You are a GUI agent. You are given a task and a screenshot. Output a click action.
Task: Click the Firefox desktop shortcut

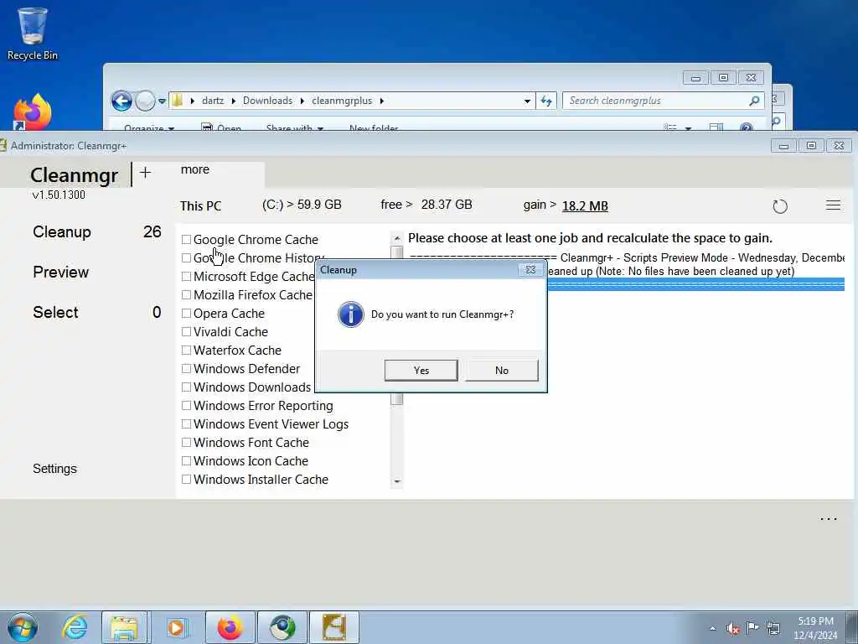coord(33,112)
